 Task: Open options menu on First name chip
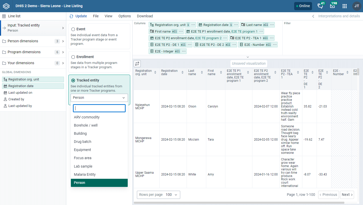point(181,31)
